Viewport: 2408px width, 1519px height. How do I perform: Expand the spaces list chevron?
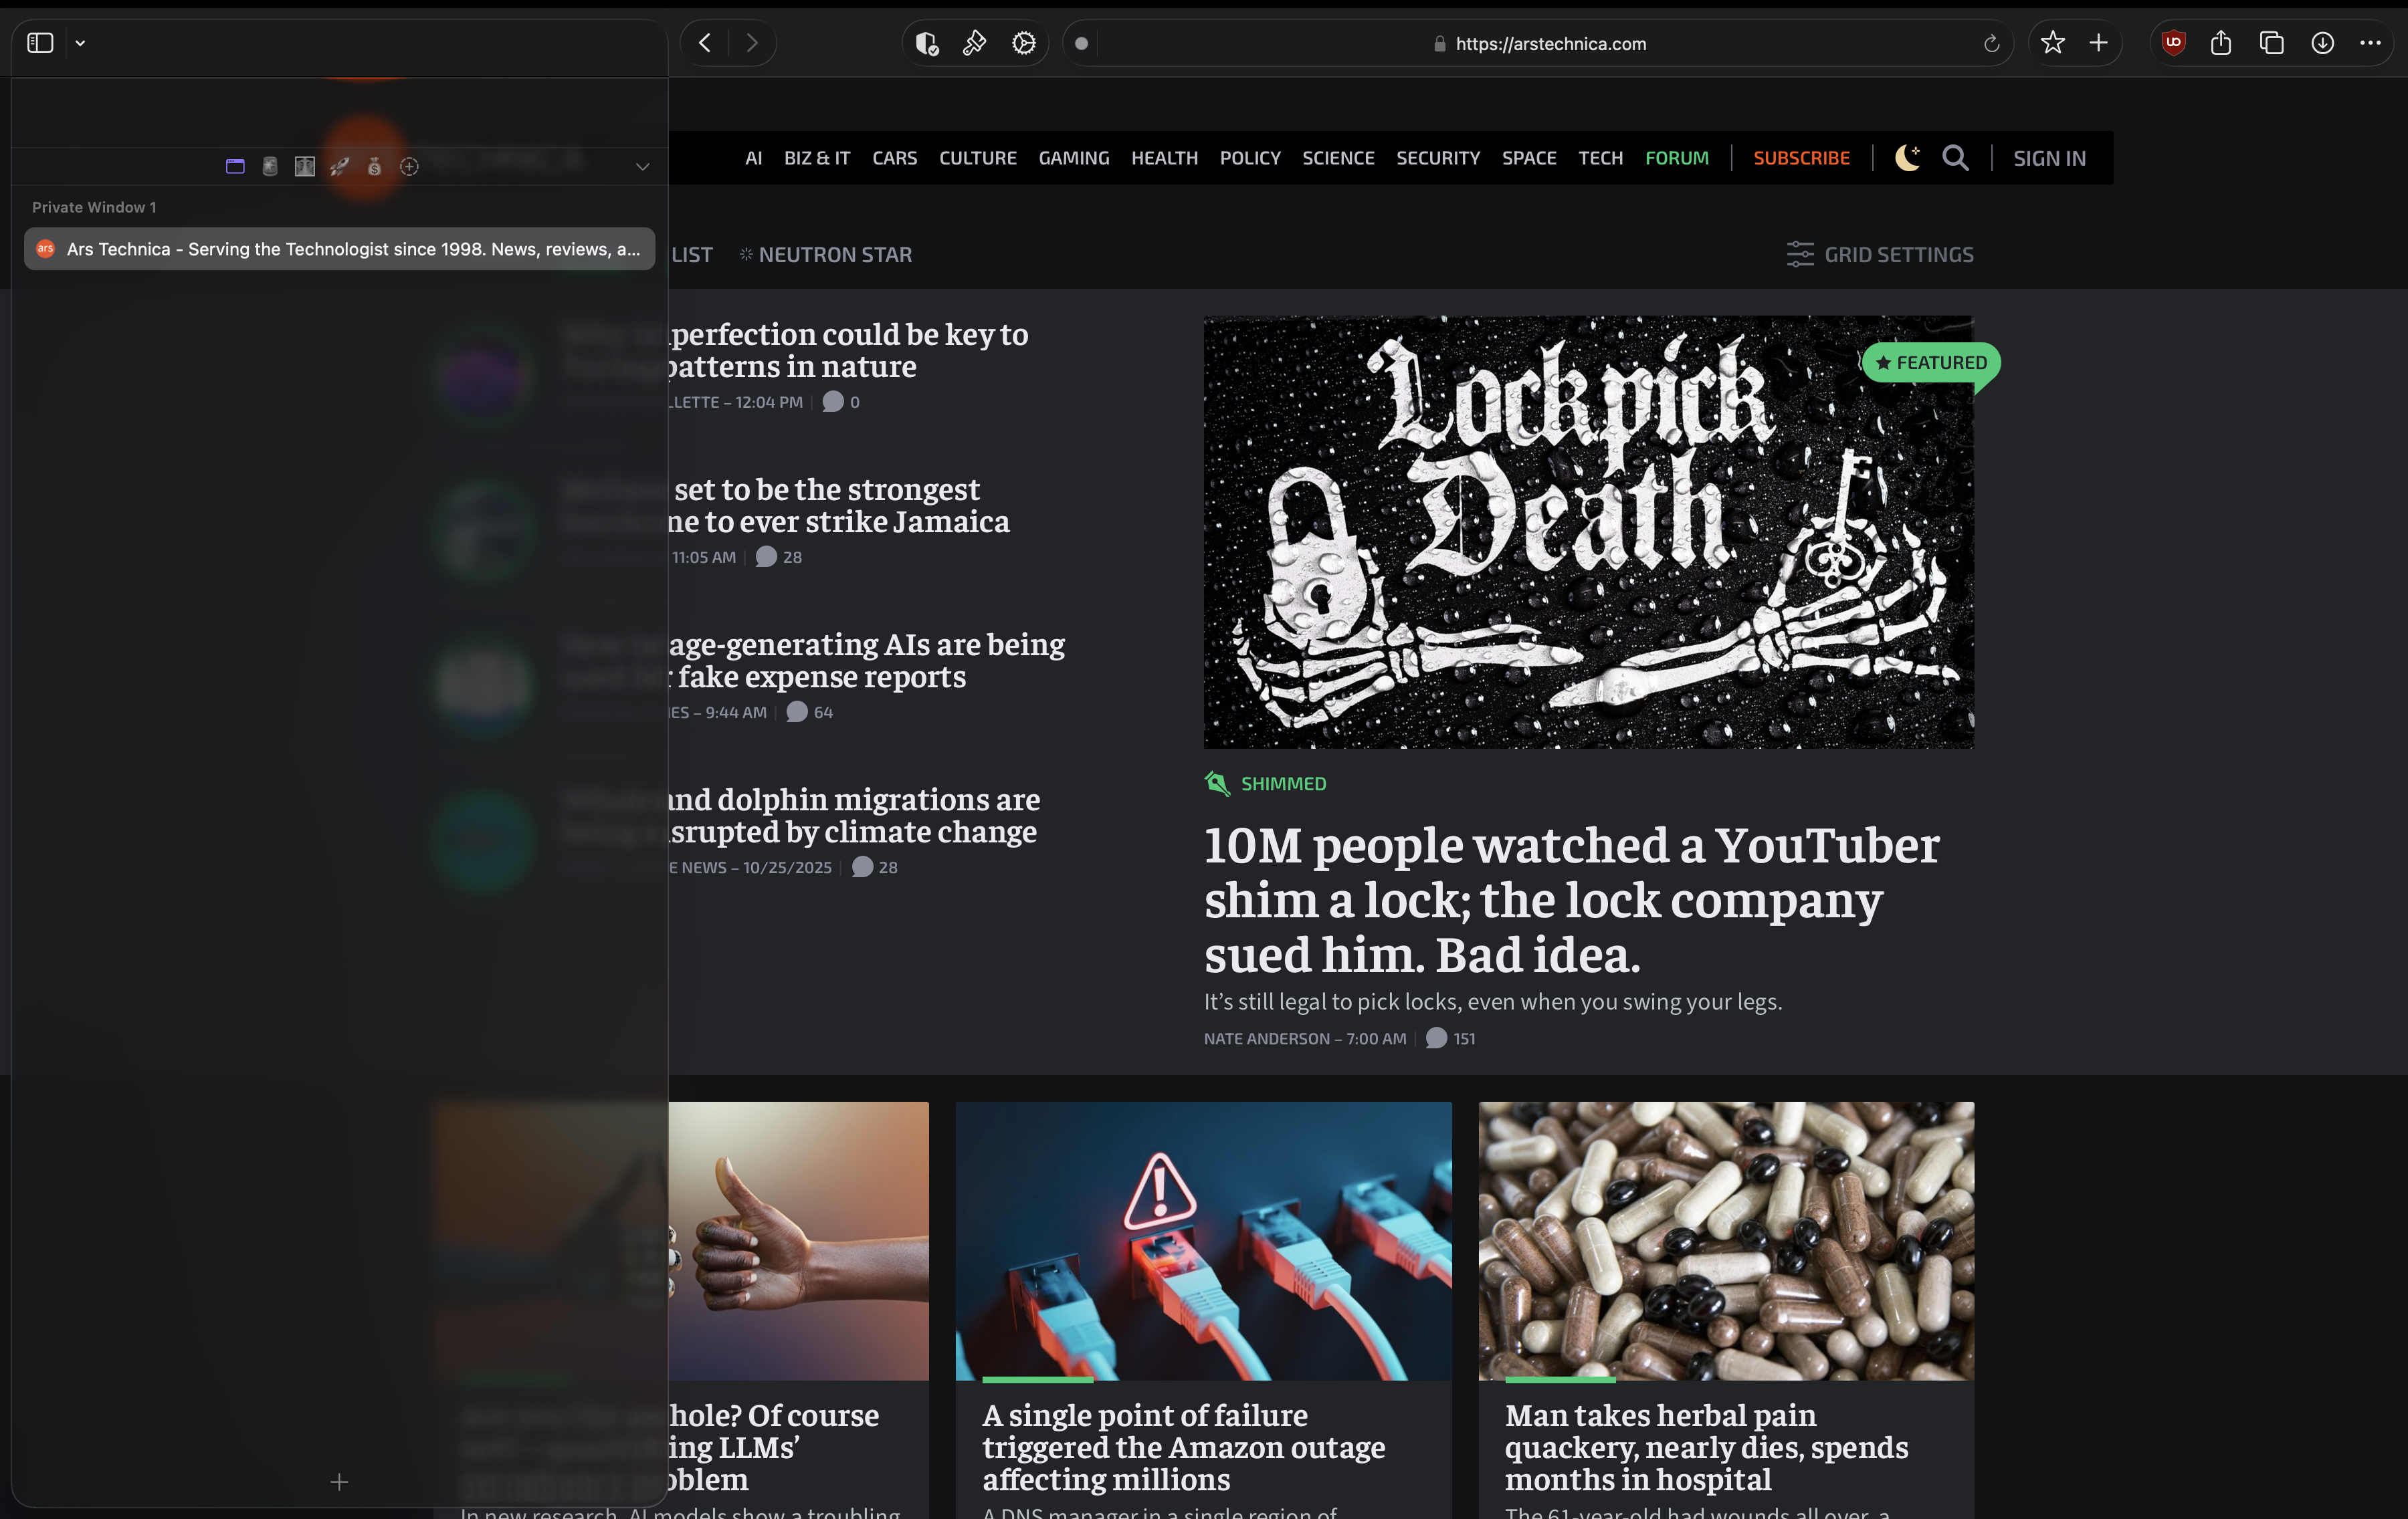coord(643,167)
